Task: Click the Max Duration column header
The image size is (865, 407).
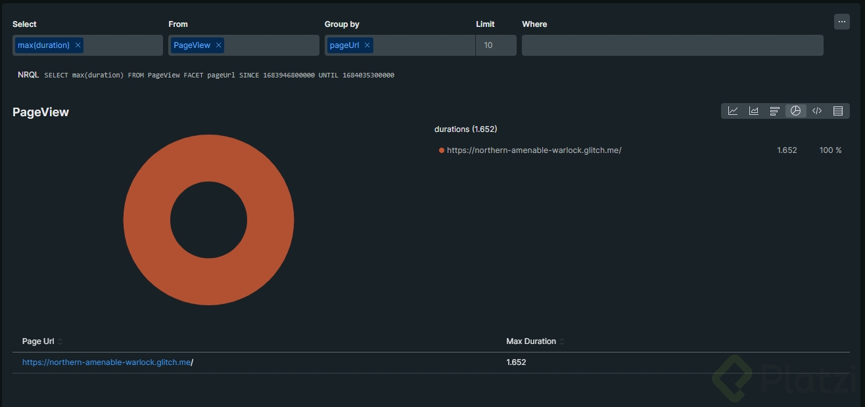Action: [x=531, y=341]
